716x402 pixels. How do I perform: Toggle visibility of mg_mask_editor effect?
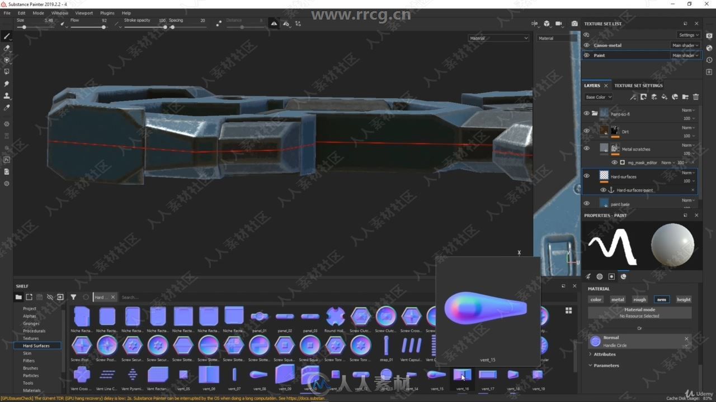(614, 162)
